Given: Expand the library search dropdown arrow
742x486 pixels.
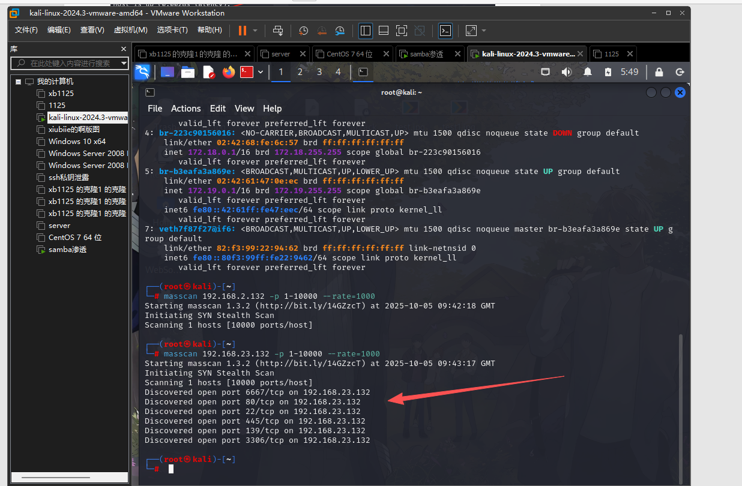Looking at the screenshot, I should (124, 63).
